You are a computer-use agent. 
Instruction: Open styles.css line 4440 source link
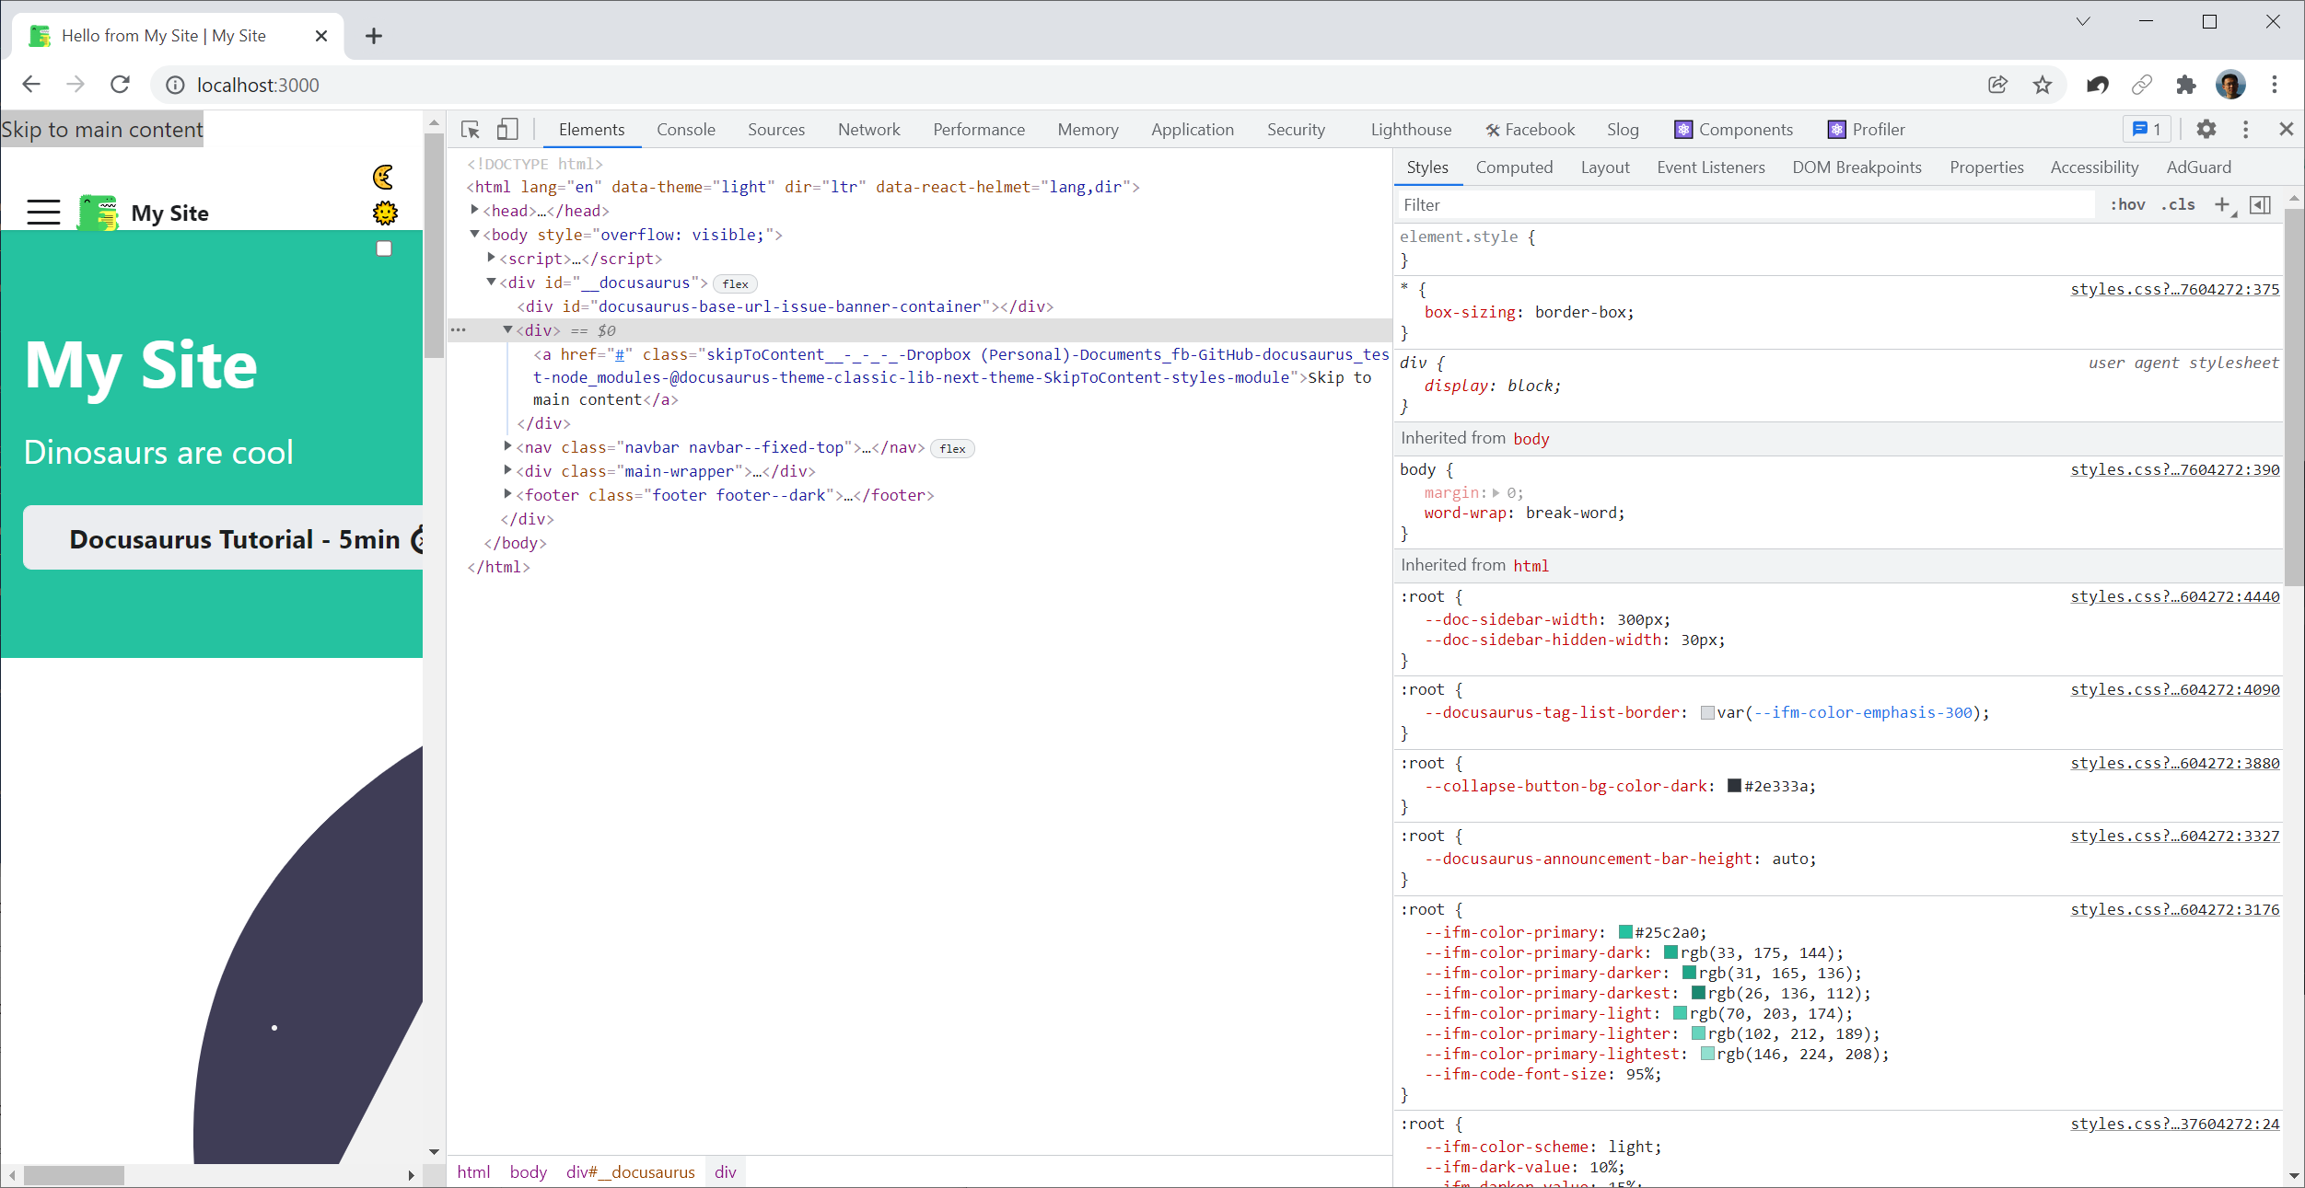click(2175, 596)
